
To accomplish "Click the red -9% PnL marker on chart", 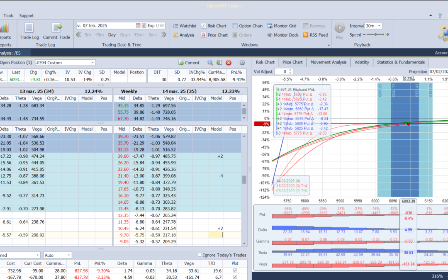I will [x=262, y=124].
